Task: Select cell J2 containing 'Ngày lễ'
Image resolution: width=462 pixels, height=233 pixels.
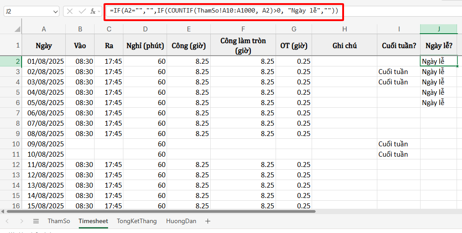Action: click(439, 62)
